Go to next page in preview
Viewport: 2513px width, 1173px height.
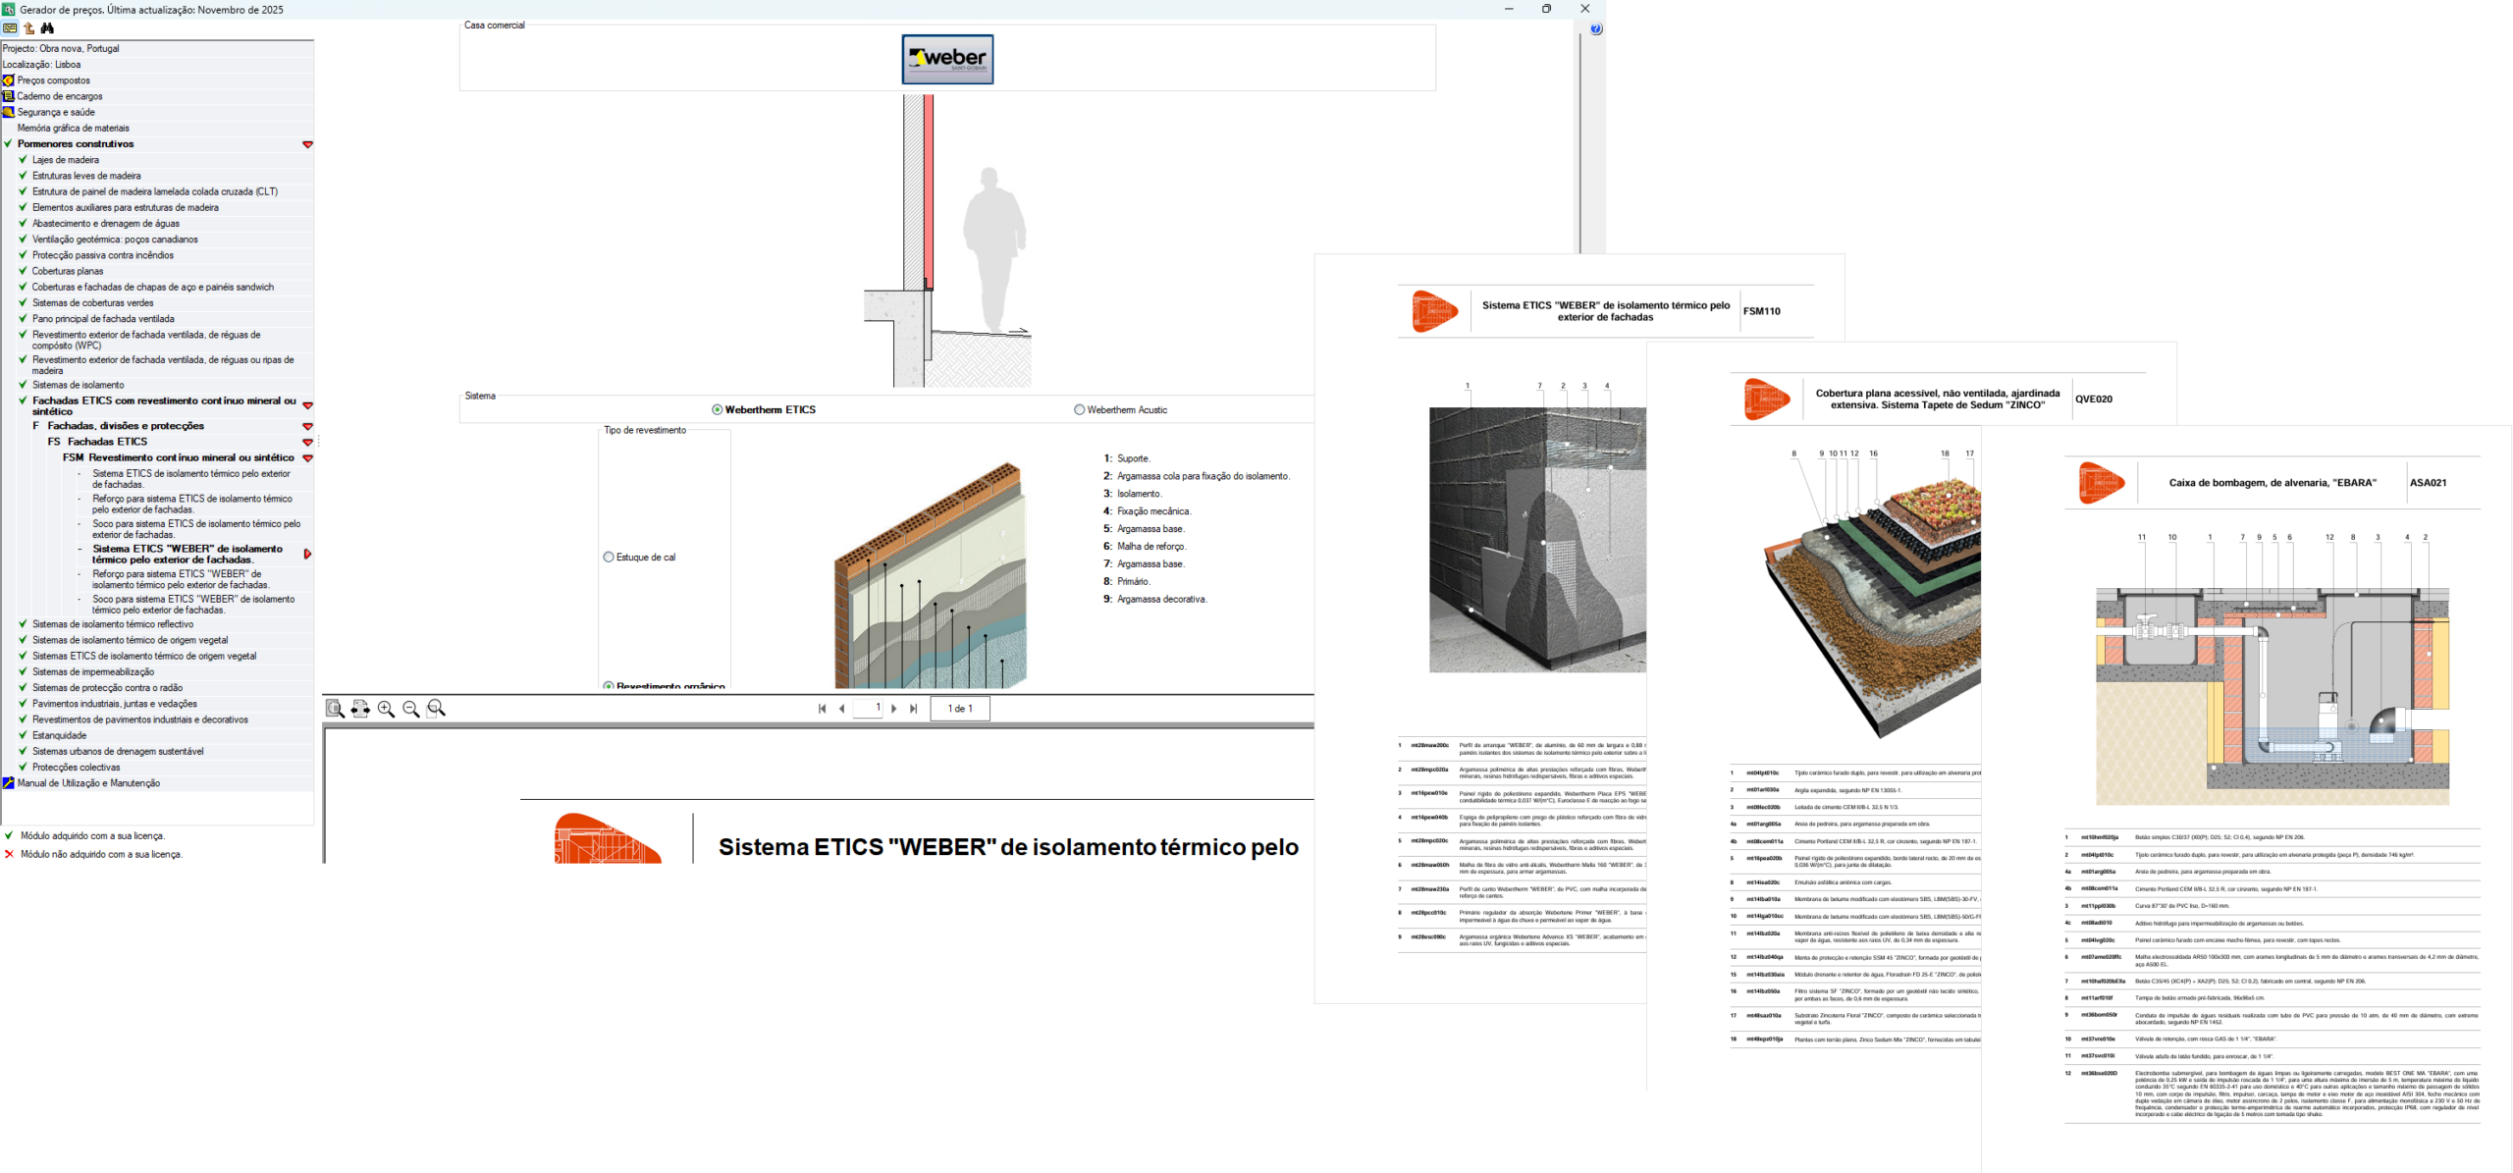(x=894, y=709)
